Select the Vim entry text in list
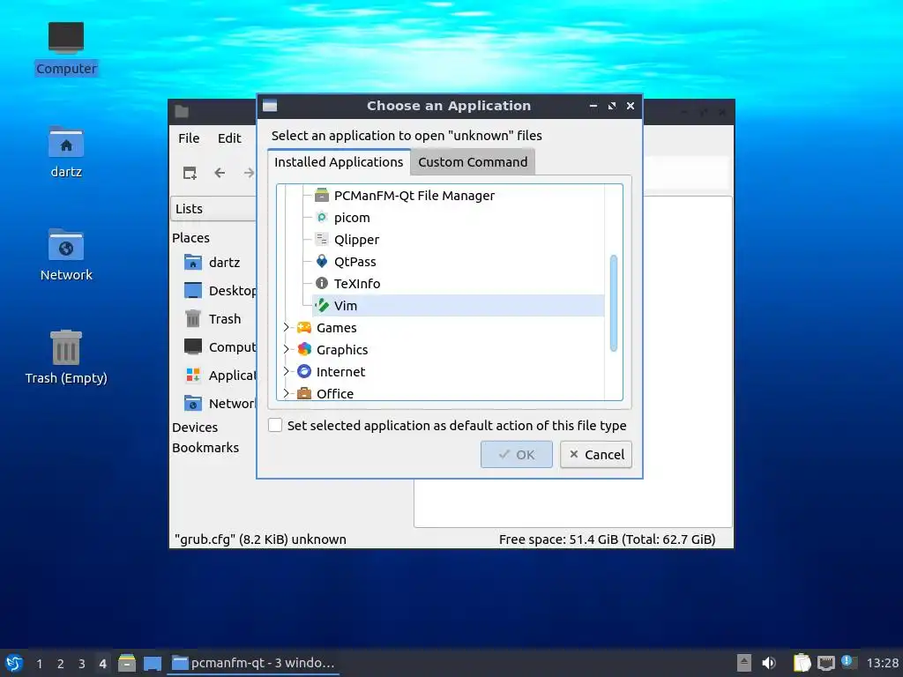The width and height of the screenshot is (903, 677). click(x=346, y=306)
